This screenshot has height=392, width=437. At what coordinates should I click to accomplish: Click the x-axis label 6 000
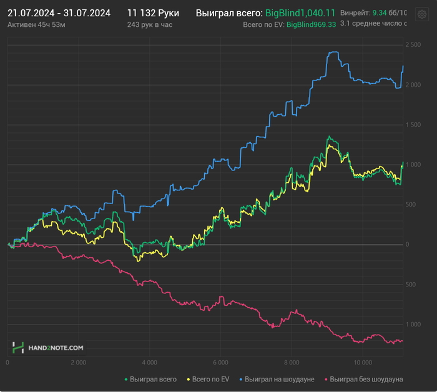tap(220, 363)
